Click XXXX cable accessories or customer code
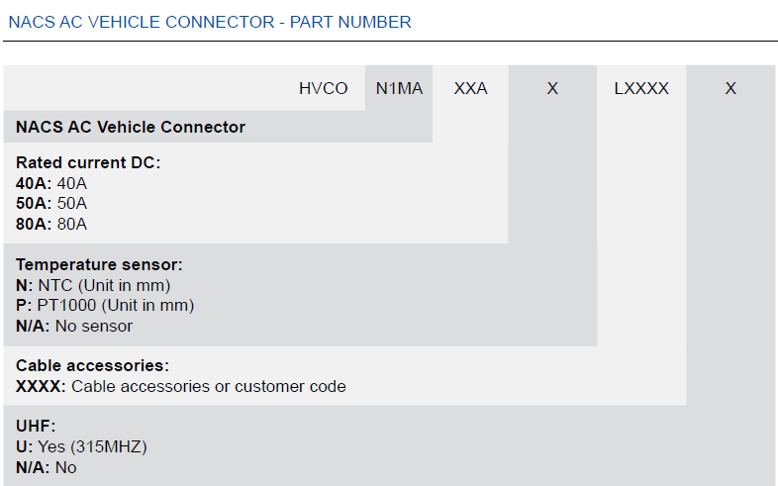The height and width of the screenshot is (486, 778). [180, 386]
